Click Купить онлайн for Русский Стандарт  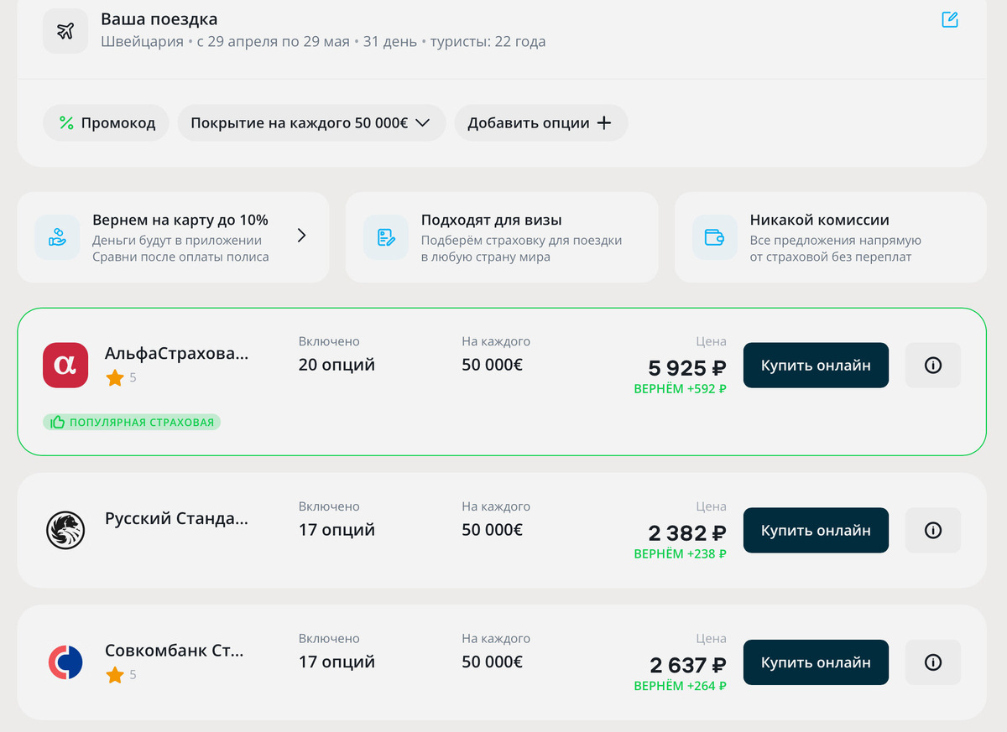point(815,530)
